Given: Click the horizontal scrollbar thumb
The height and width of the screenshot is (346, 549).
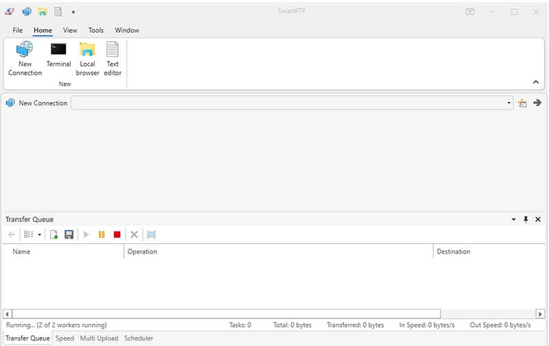Looking at the screenshot, I should coord(226,314).
